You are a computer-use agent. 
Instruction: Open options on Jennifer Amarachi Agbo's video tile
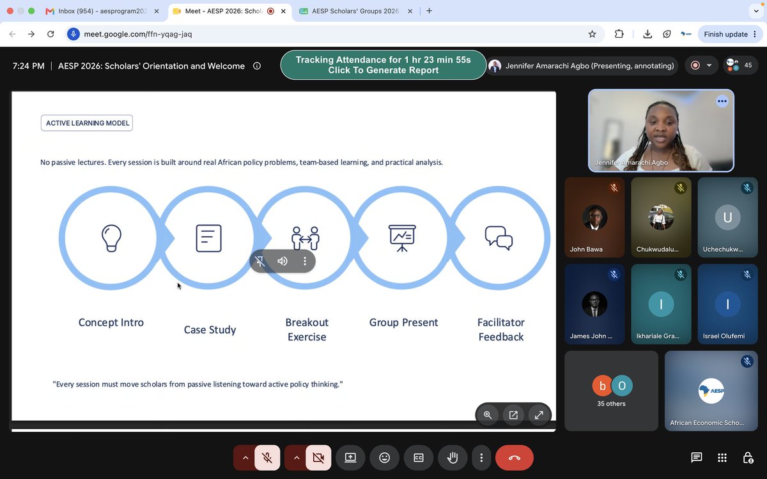(x=722, y=101)
